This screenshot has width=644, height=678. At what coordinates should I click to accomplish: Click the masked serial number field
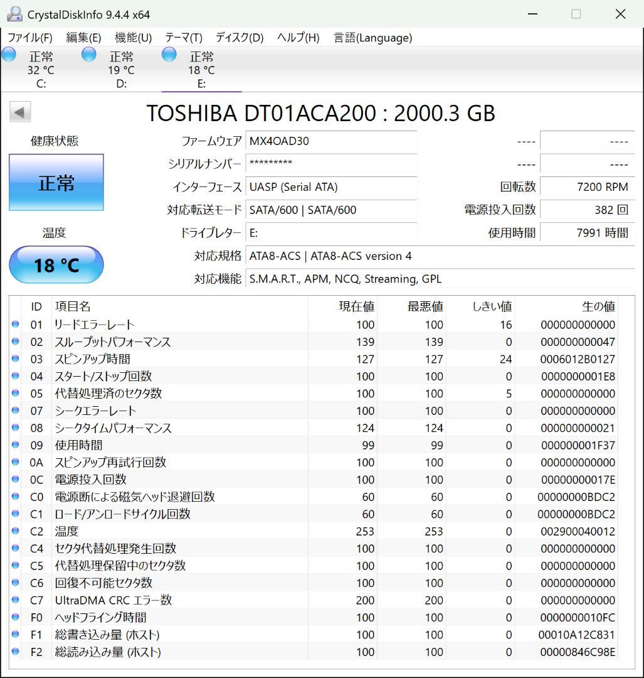tap(332, 164)
